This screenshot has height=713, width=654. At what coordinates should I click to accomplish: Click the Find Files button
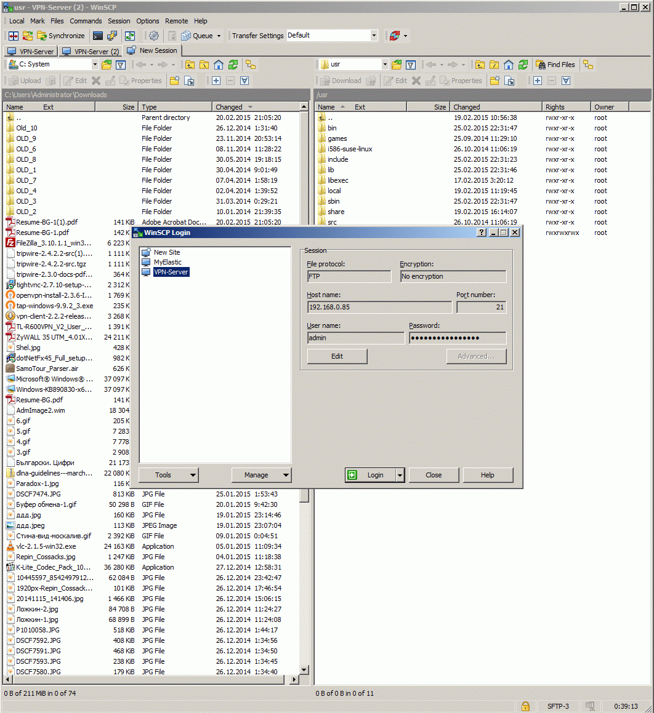555,65
